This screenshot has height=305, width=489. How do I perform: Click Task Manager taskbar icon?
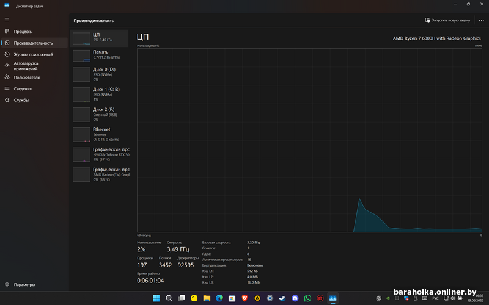pyautogui.click(x=333, y=298)
